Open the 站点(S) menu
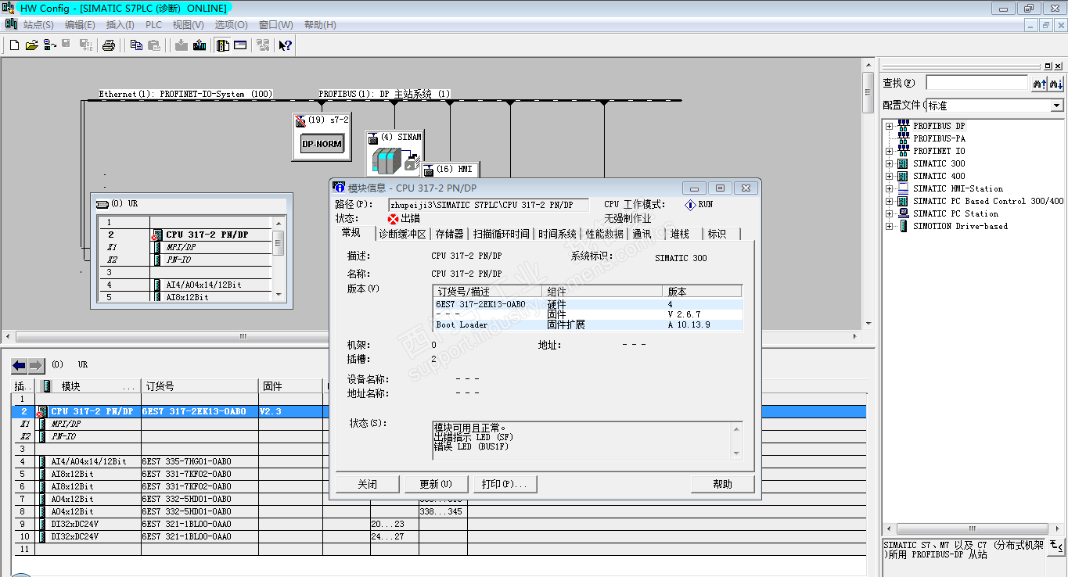Viewport: 1068px width, 577px height. click(38, 25)
